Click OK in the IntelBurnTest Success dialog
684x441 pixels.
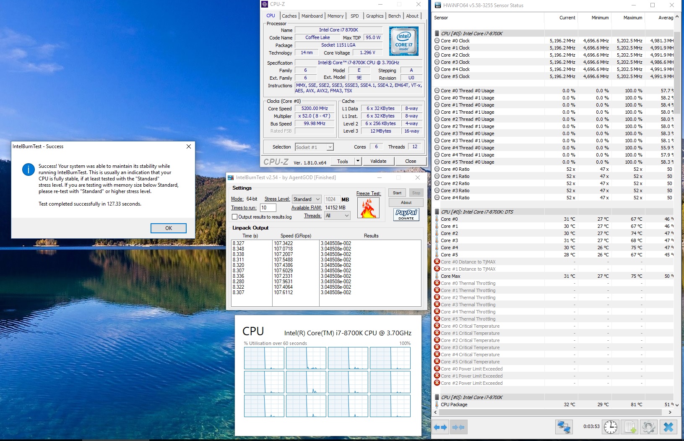coord(169,228)
